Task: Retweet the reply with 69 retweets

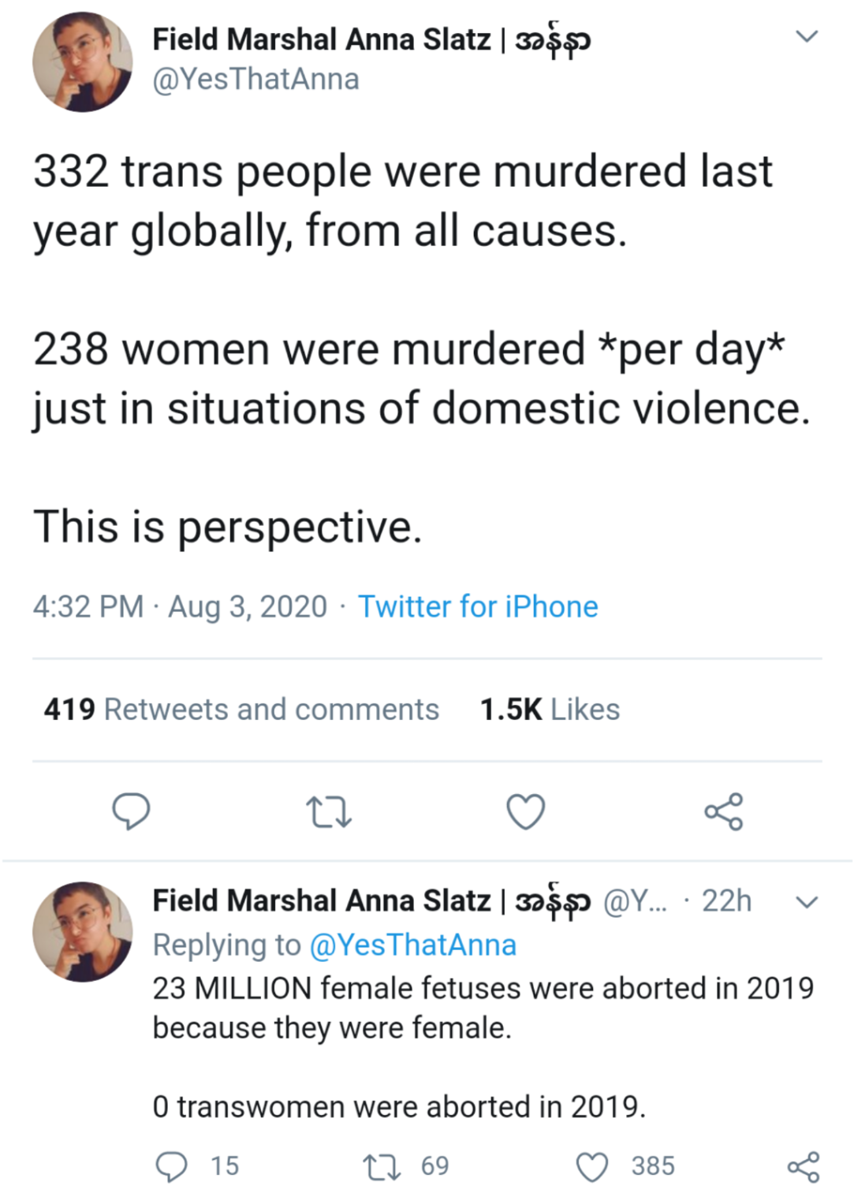Action: click(x=382, y=1166)
